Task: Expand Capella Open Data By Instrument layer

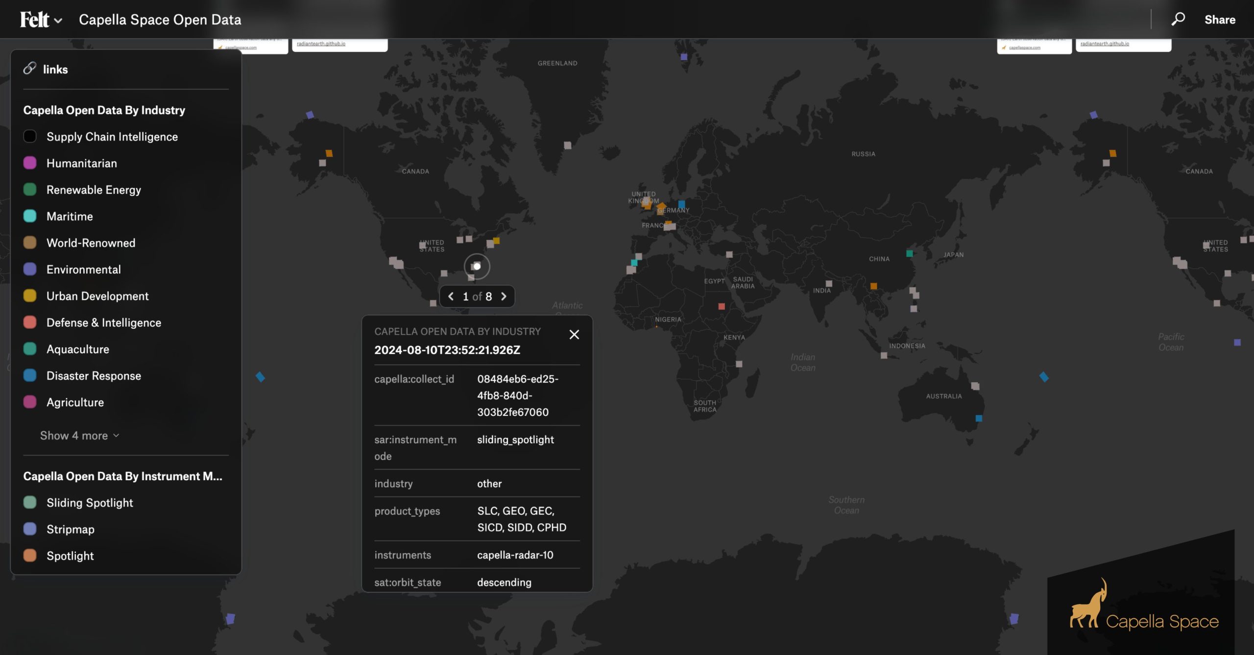Action: pyautogui.click(x=122, y=476)
